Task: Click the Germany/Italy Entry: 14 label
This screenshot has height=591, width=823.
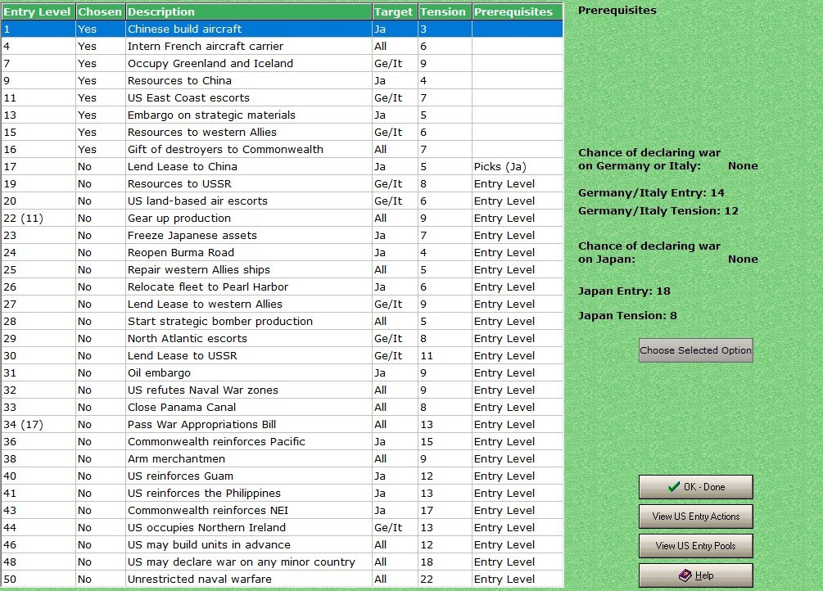Action: pos(651,192)
